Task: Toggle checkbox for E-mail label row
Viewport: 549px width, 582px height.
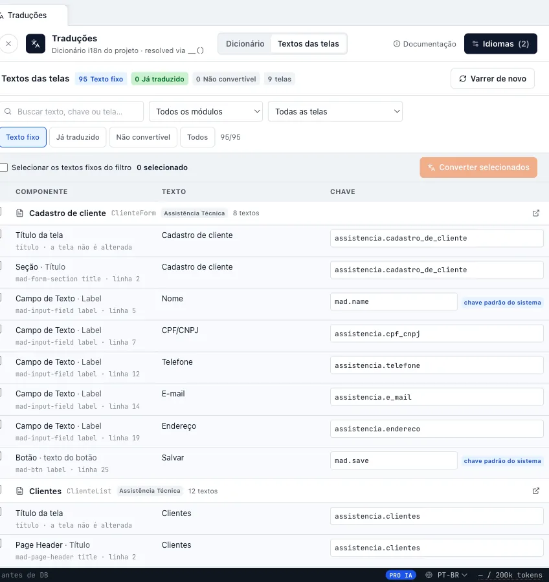Action: (x=1, y=393)
